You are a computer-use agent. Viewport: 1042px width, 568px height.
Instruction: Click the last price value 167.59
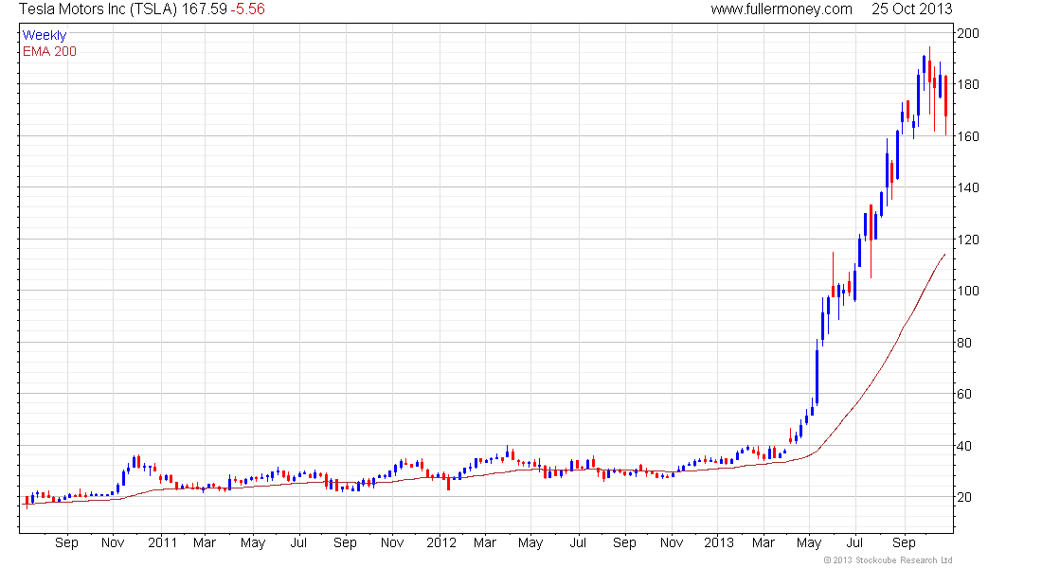pyautogui.click(x=204, y=9)
